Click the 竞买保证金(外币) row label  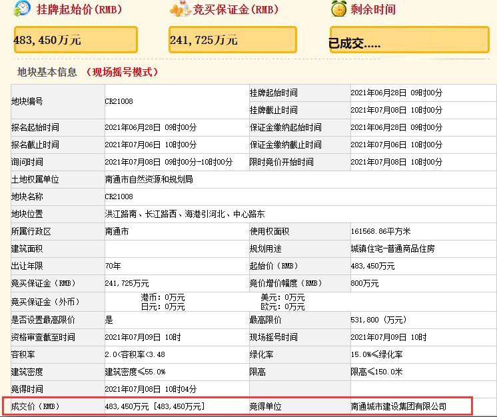[x=45, y=302]
